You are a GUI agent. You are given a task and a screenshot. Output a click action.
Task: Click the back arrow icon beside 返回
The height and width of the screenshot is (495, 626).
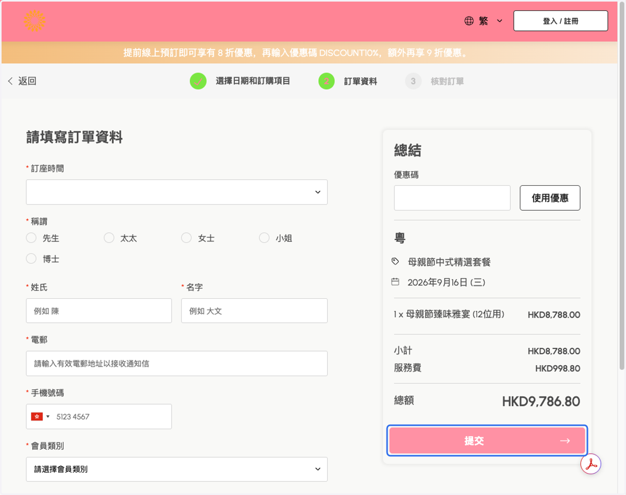point(10,81)
